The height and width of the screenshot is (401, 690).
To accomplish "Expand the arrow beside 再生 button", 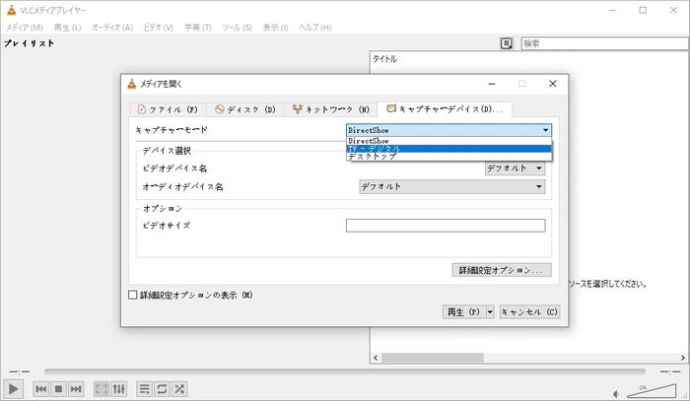I will (x=490, y=312).
